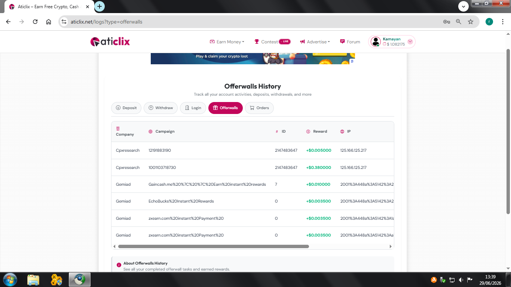Click the table's horizontal scrollbar thumb
Image resolution: width=511 pixels, height=287 pixels.
214,247
